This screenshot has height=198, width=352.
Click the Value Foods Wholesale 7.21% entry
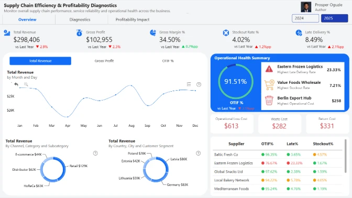(303, 85)
